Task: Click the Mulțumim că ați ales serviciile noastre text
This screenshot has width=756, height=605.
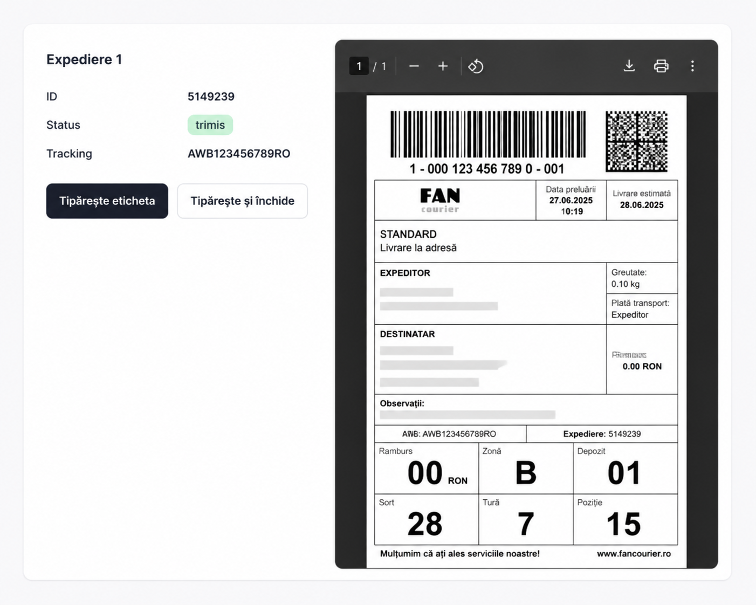Action: 460,554
